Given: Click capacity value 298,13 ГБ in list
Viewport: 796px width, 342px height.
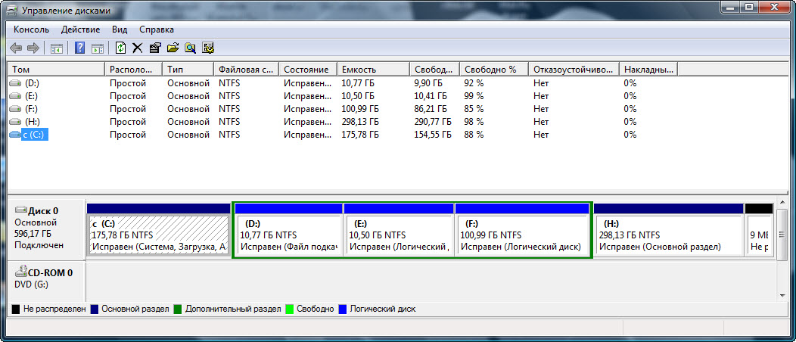Looking at the screenshot, I should pyautogui.click(x=360, y=121).
